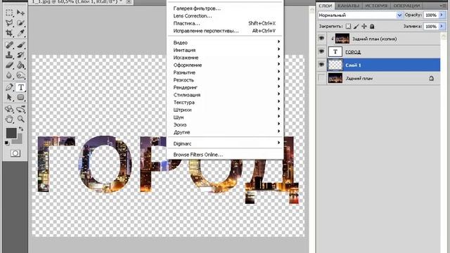Select the Move tool

pos(20,13)
